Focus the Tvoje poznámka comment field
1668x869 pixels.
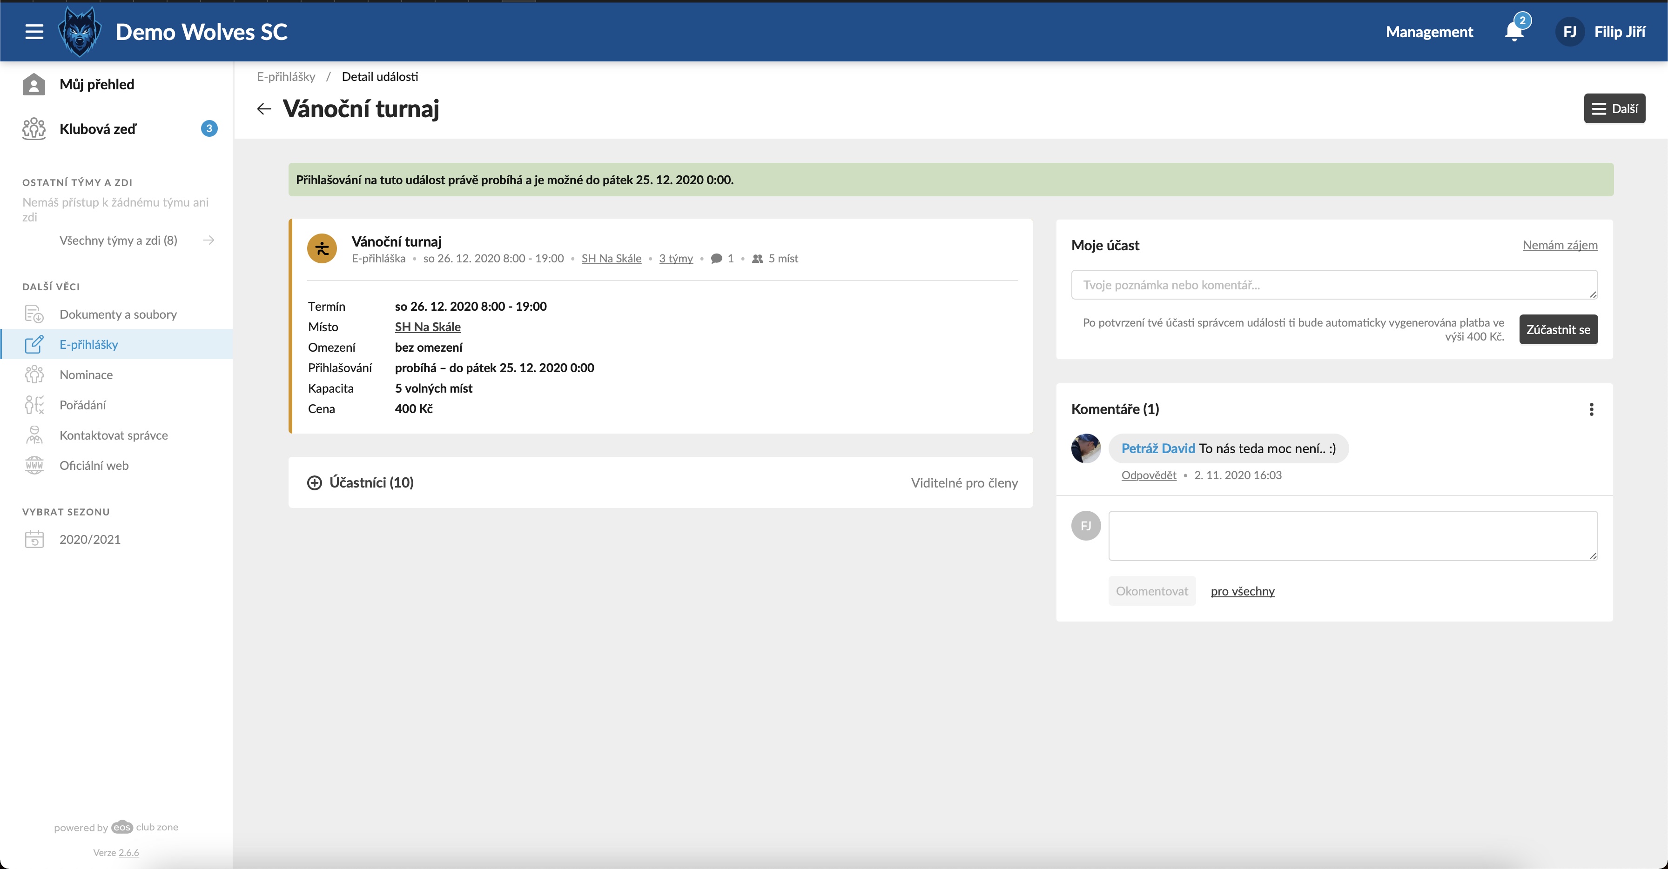pyautogui.click(x=1333, y=285)
